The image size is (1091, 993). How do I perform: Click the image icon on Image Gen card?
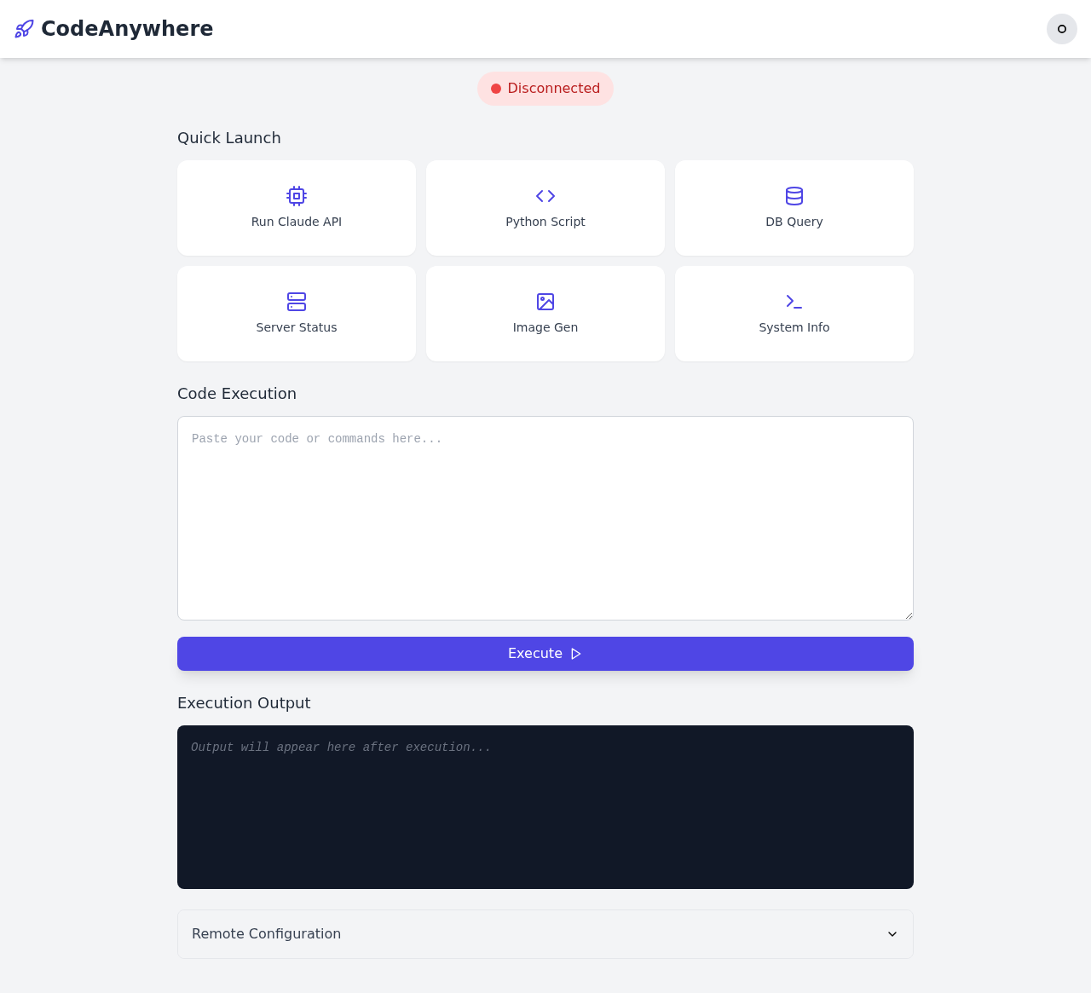[545, 301]
